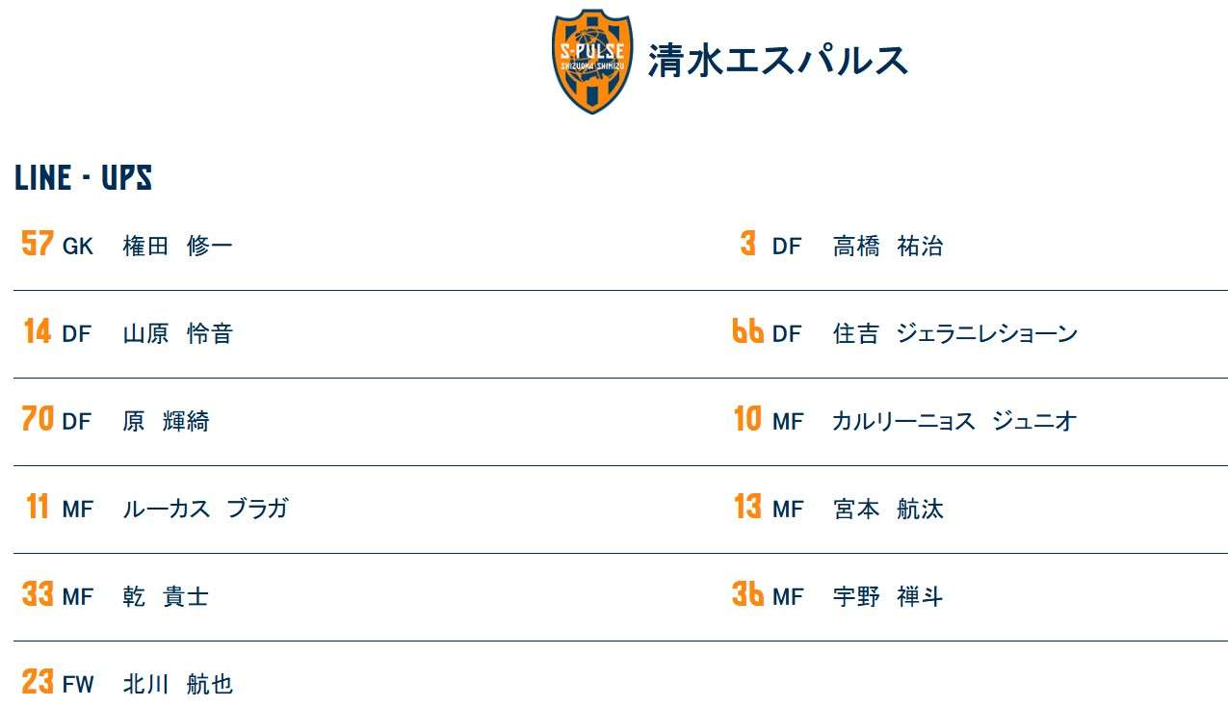Click player ルーカス ブラガ
This screenshot has height=707, width=1228.
(x=205, y=509)
